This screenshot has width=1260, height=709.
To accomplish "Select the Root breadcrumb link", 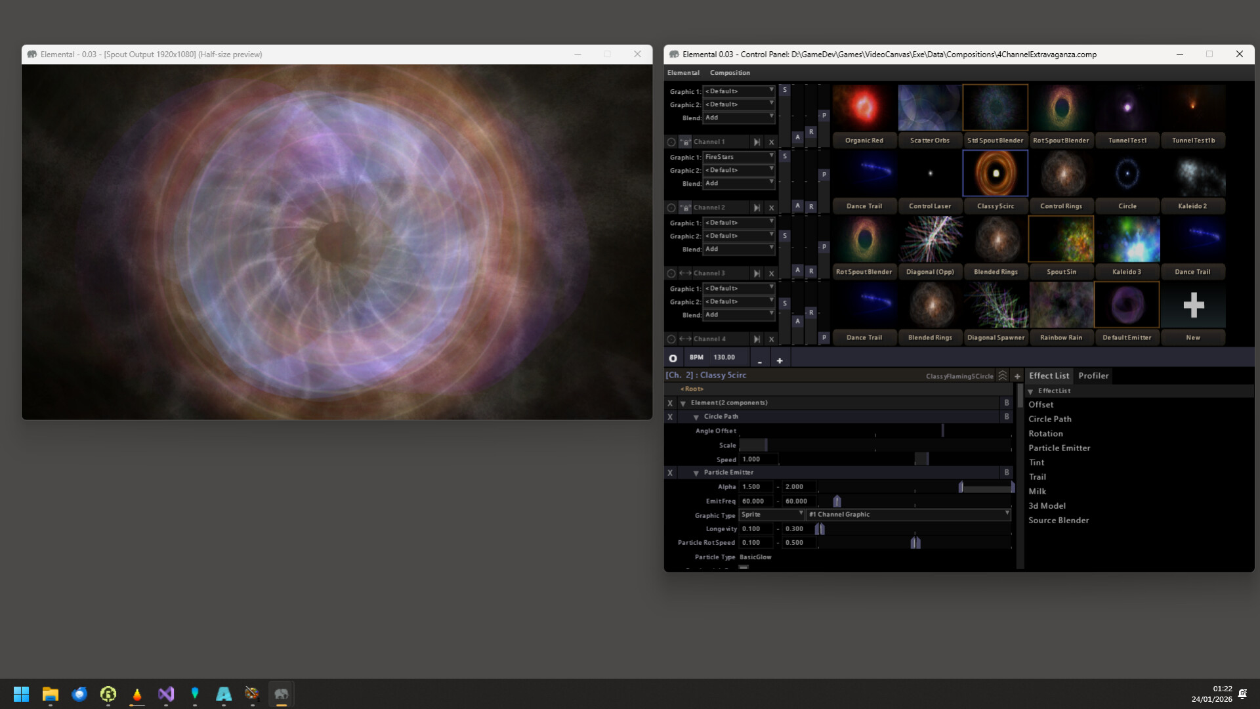I will 692,389.
